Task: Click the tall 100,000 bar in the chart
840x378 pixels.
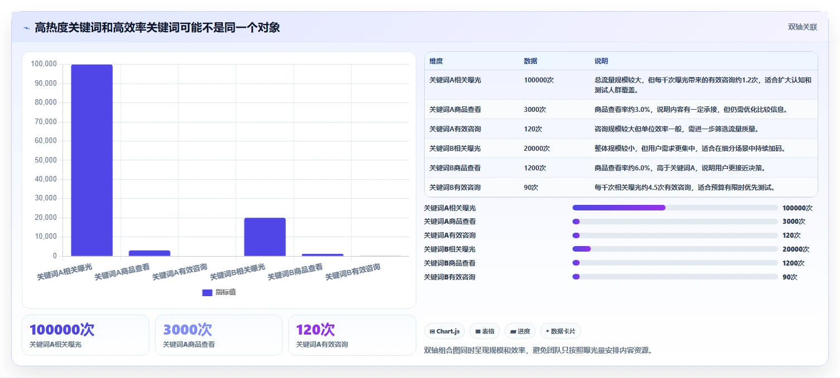Action: pos(91,160)
